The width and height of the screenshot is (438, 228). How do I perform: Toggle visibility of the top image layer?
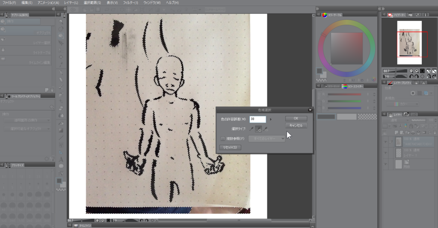(385, 142)
